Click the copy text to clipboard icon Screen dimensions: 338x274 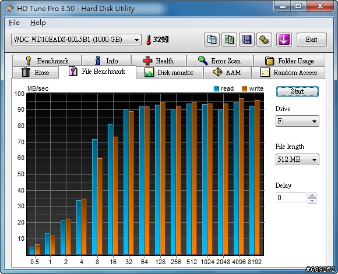(212, 40)
